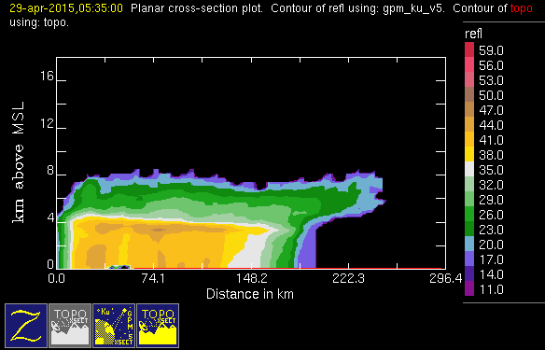Select the yellow TOPO XSECT icon
This screenshot has width=545, height=350.
pos(158,326)
